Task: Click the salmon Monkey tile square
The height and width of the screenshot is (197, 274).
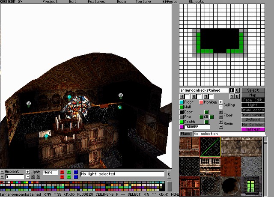Action: (x=201, y=102)
